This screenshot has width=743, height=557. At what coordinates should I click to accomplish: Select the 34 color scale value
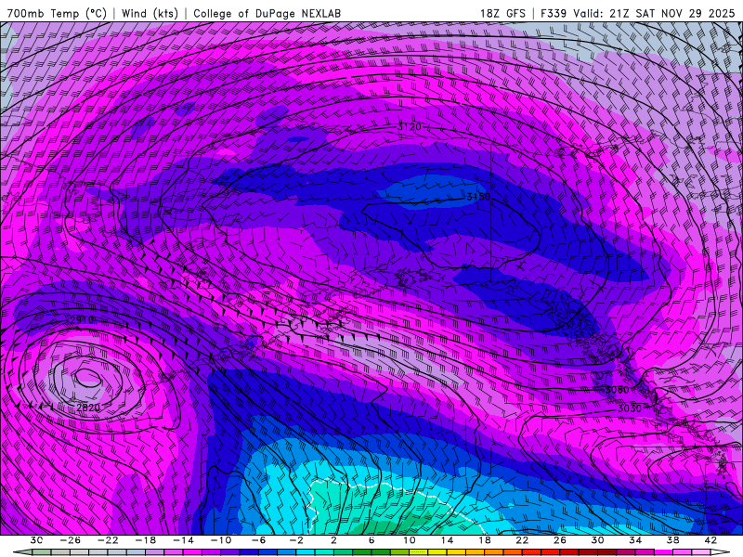(635, 540)
